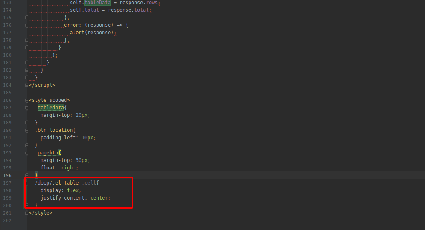Click the response.rows expression
The width and height of the screenshot is (425, 230).
pyautogui.click(x=138, y=3)
